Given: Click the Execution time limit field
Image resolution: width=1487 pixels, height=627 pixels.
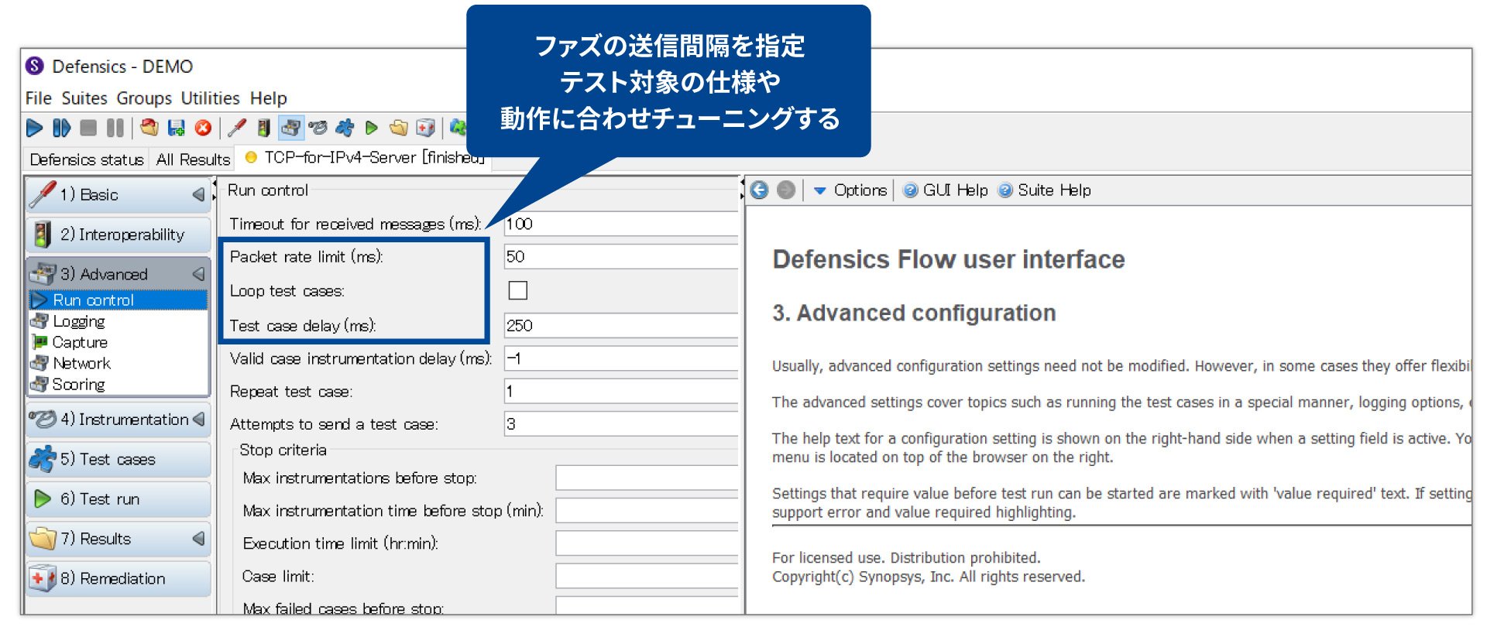Looking at the screenshot, I should click(647, 543).
